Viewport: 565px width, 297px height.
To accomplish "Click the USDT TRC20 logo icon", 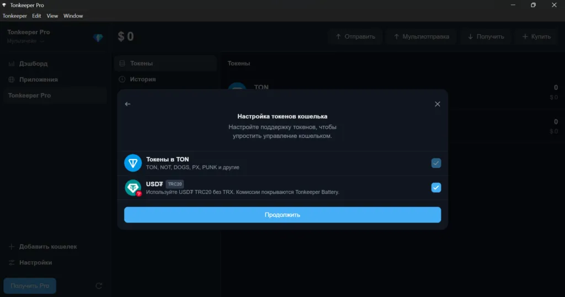I will tap(133, 188).
